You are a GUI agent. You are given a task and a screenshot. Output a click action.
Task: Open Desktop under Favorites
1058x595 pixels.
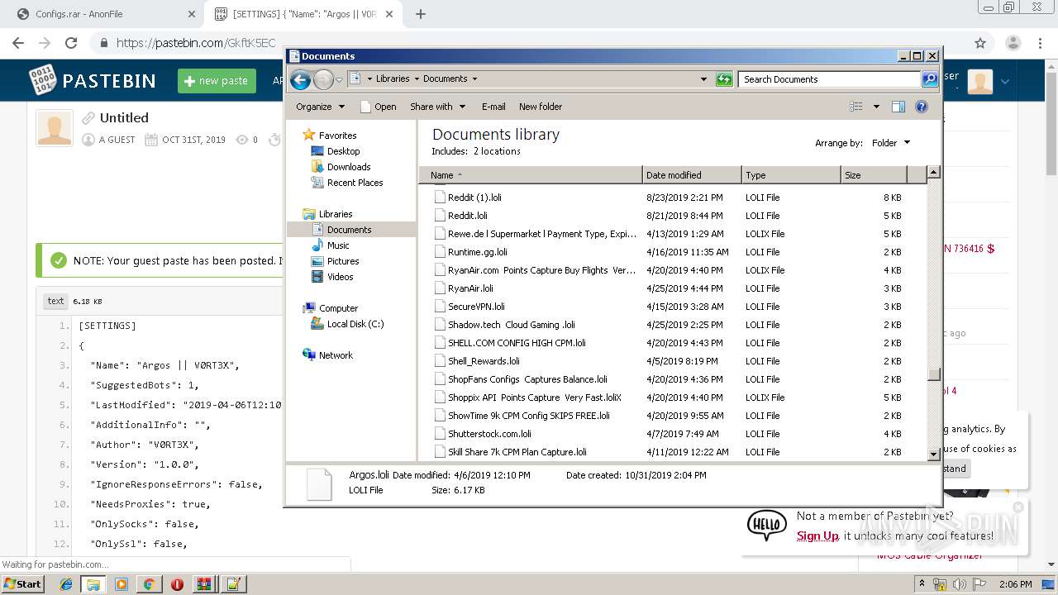(x=343, y=151)
